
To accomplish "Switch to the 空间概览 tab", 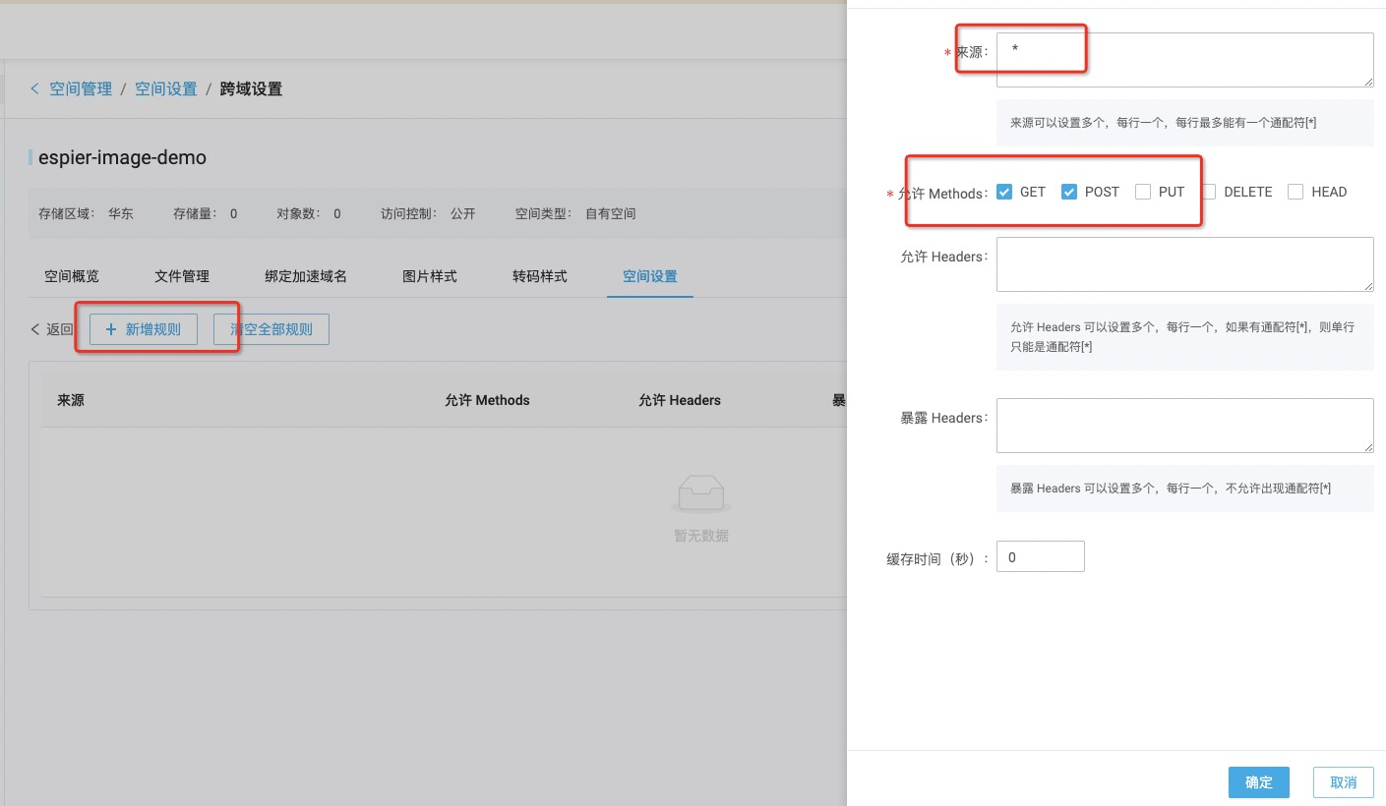I will point(72,276).
